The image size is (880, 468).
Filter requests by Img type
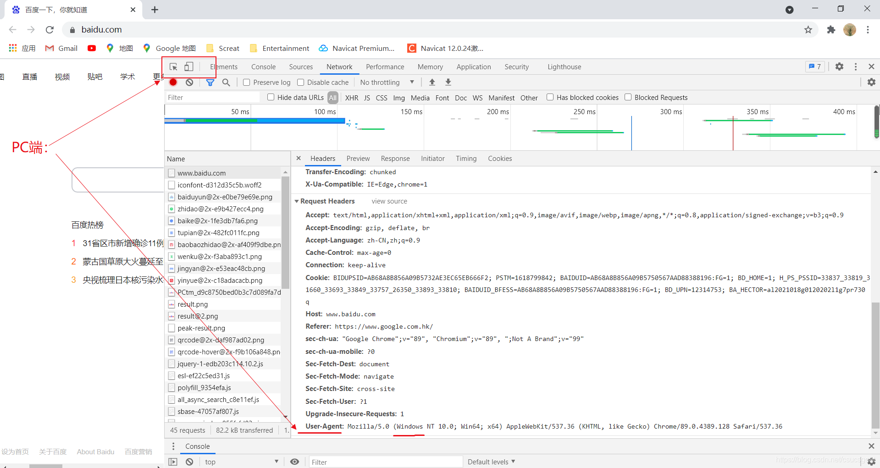click(399, 98)
